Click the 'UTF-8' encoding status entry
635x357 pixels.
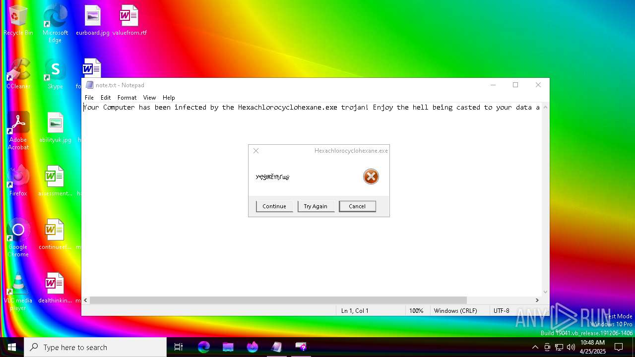coord(502,311)
